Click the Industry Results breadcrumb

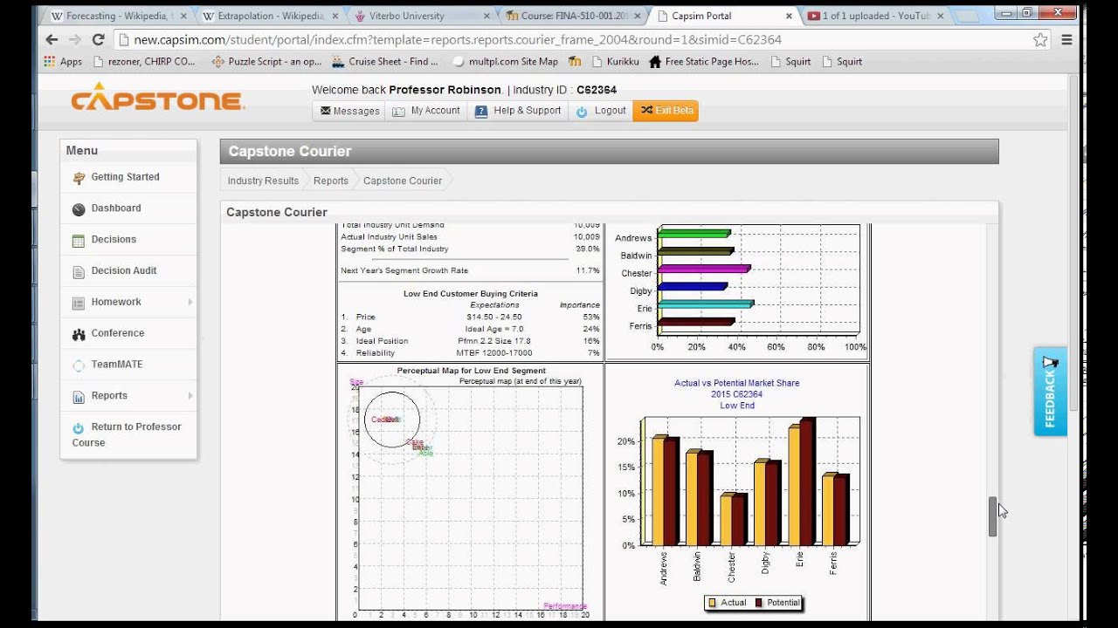(x=263, y=181)
